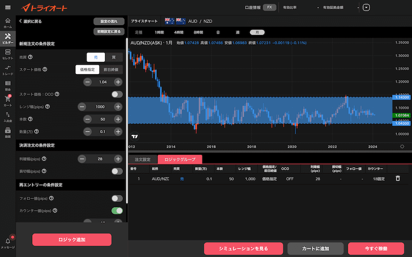The width and height of the screenshot is (412, 257).
Task: Select 月 chart timeframe
Action: (257, 32)
